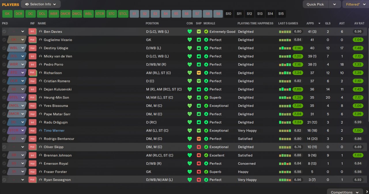This screenshot has height=194, width=369.
Task: Click the morale icon for Brennan Johnson
Action: 206,155
